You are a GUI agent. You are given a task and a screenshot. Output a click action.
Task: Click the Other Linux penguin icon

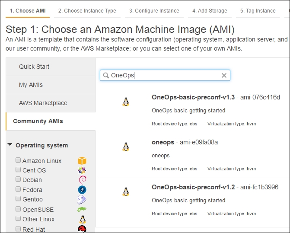83,219
